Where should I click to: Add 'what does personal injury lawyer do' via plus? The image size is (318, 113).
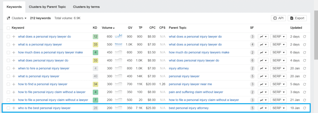tap(14, 61)
